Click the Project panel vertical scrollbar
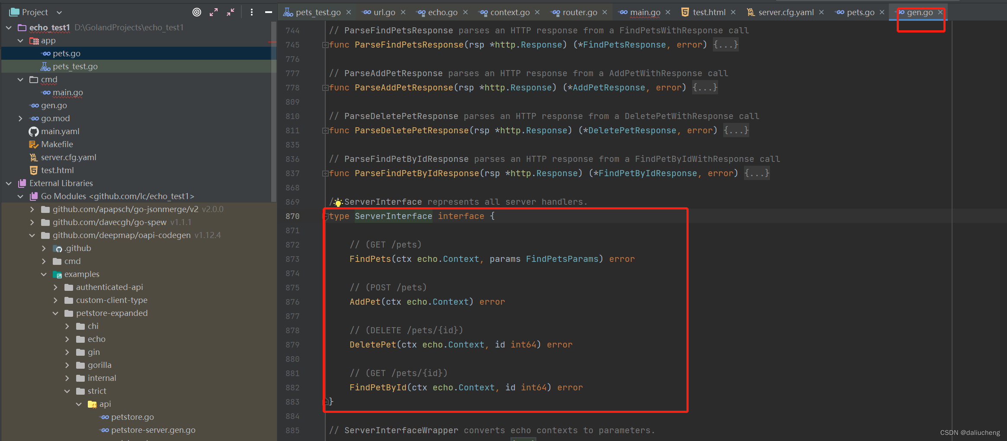The height and width of the screenshot is (441, 1007). click(273, 113)
